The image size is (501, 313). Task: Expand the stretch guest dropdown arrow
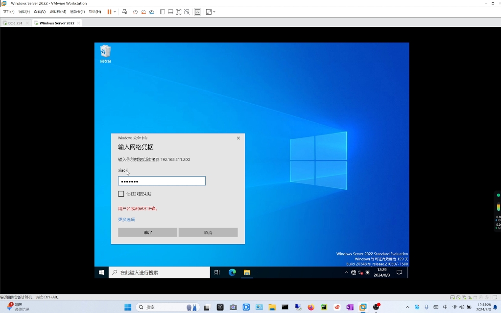[x=214, y=12]
